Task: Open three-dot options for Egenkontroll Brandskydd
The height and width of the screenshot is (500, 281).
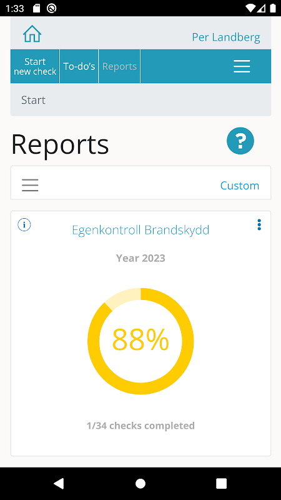Action: (x=259, y=225)
